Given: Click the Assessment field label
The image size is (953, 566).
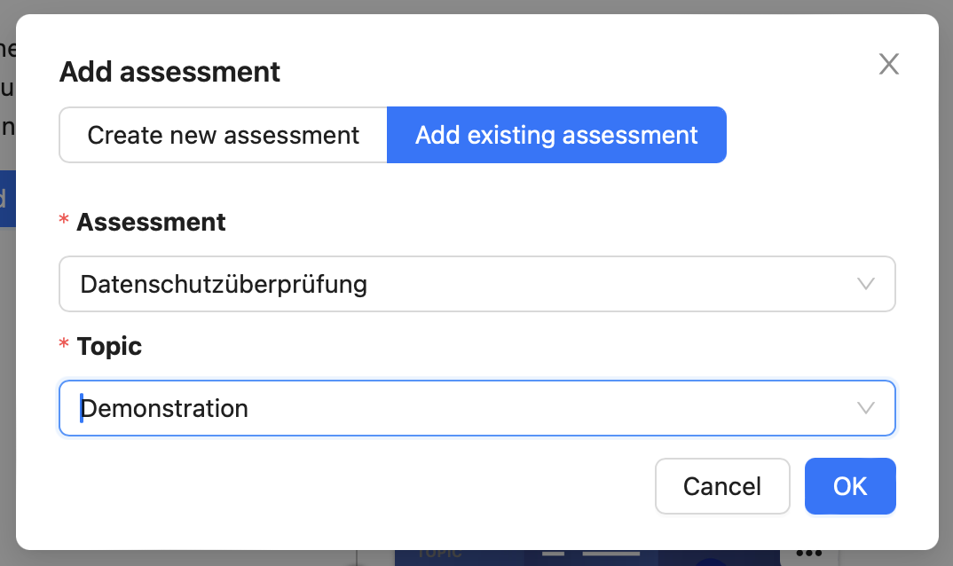Looking at the screenshot, I should [151, 222].
